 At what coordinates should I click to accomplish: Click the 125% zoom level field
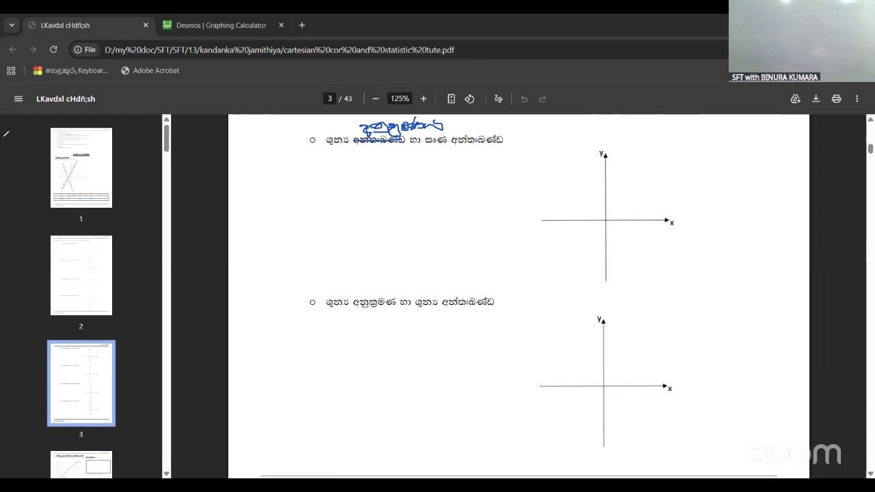tap(400, 99)
